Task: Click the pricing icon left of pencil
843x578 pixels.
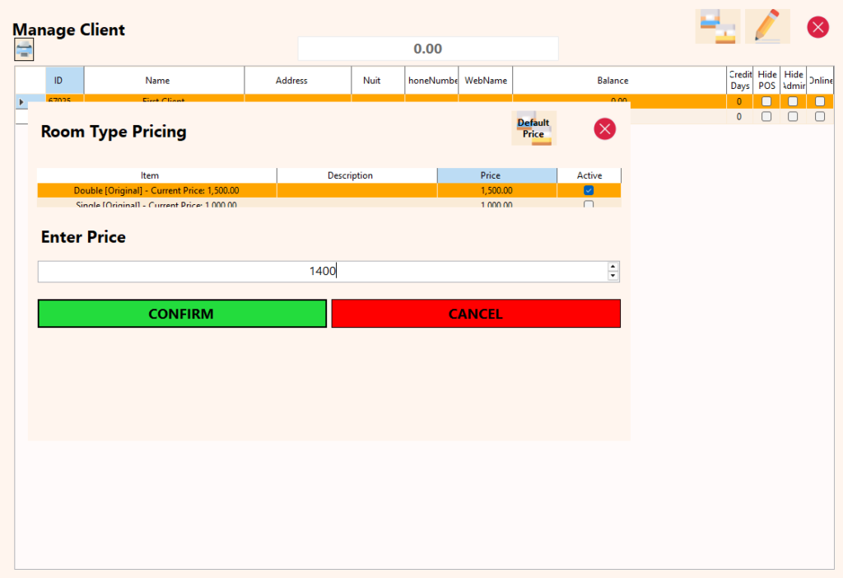Action: (x=717, y=26)
